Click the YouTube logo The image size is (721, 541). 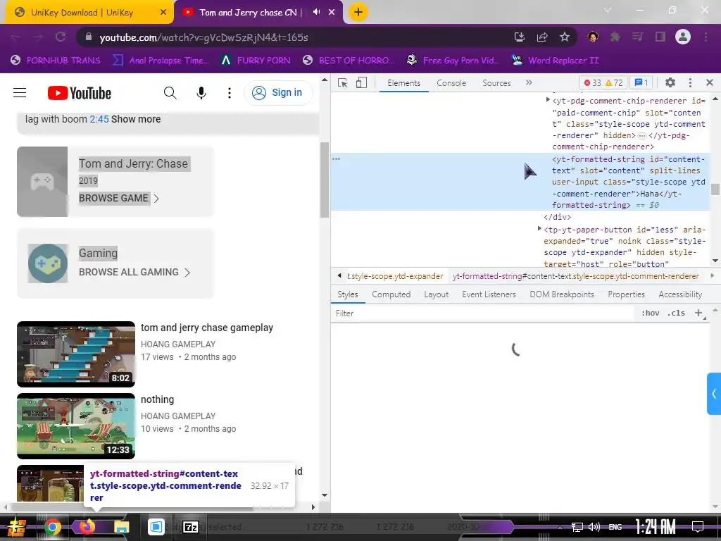pos(79,93)
